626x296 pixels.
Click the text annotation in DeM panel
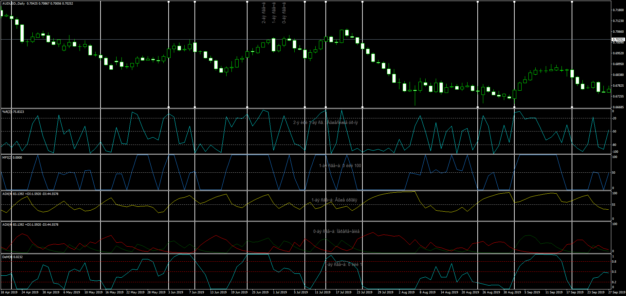pos(343,265)
